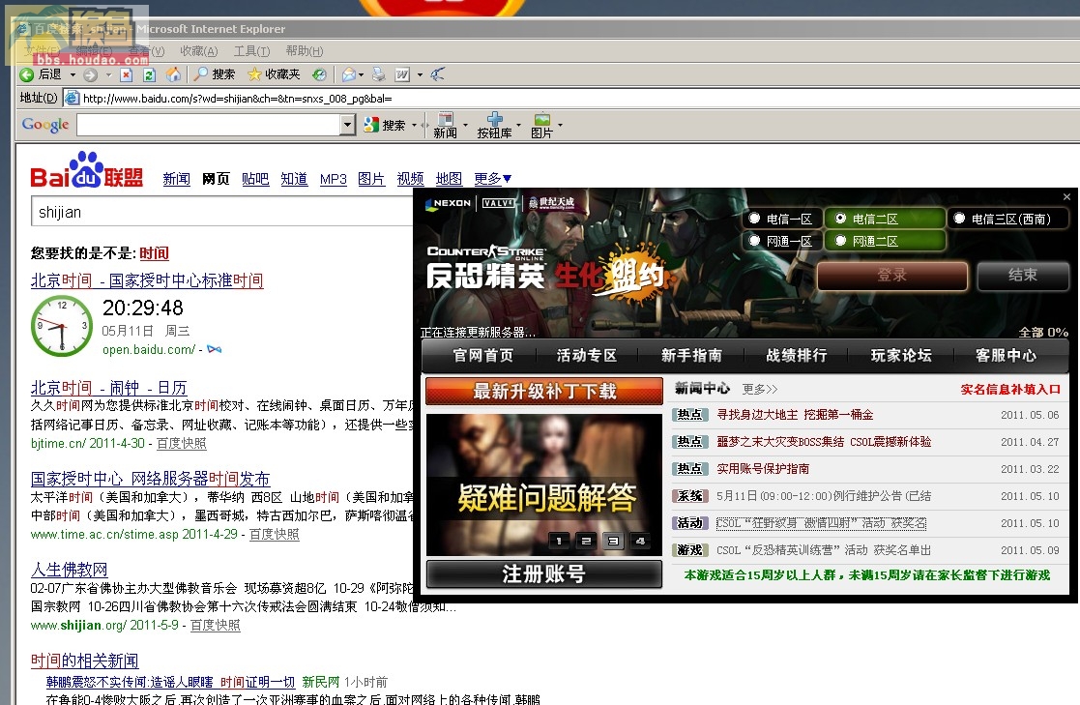
Task: Open the 收藏(A) menu
Action: coord(198,51)
